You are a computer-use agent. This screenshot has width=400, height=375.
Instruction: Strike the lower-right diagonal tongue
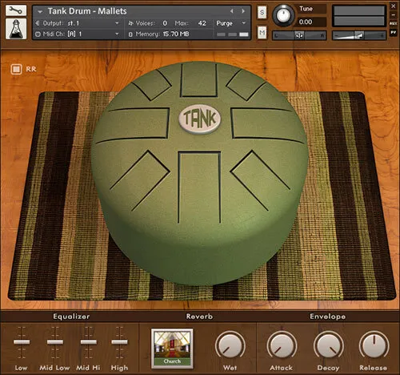(x=260, y=180)
